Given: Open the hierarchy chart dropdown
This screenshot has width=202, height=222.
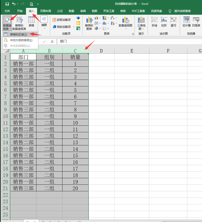Looking at the screenshot, I should click(x=108, y=18).
